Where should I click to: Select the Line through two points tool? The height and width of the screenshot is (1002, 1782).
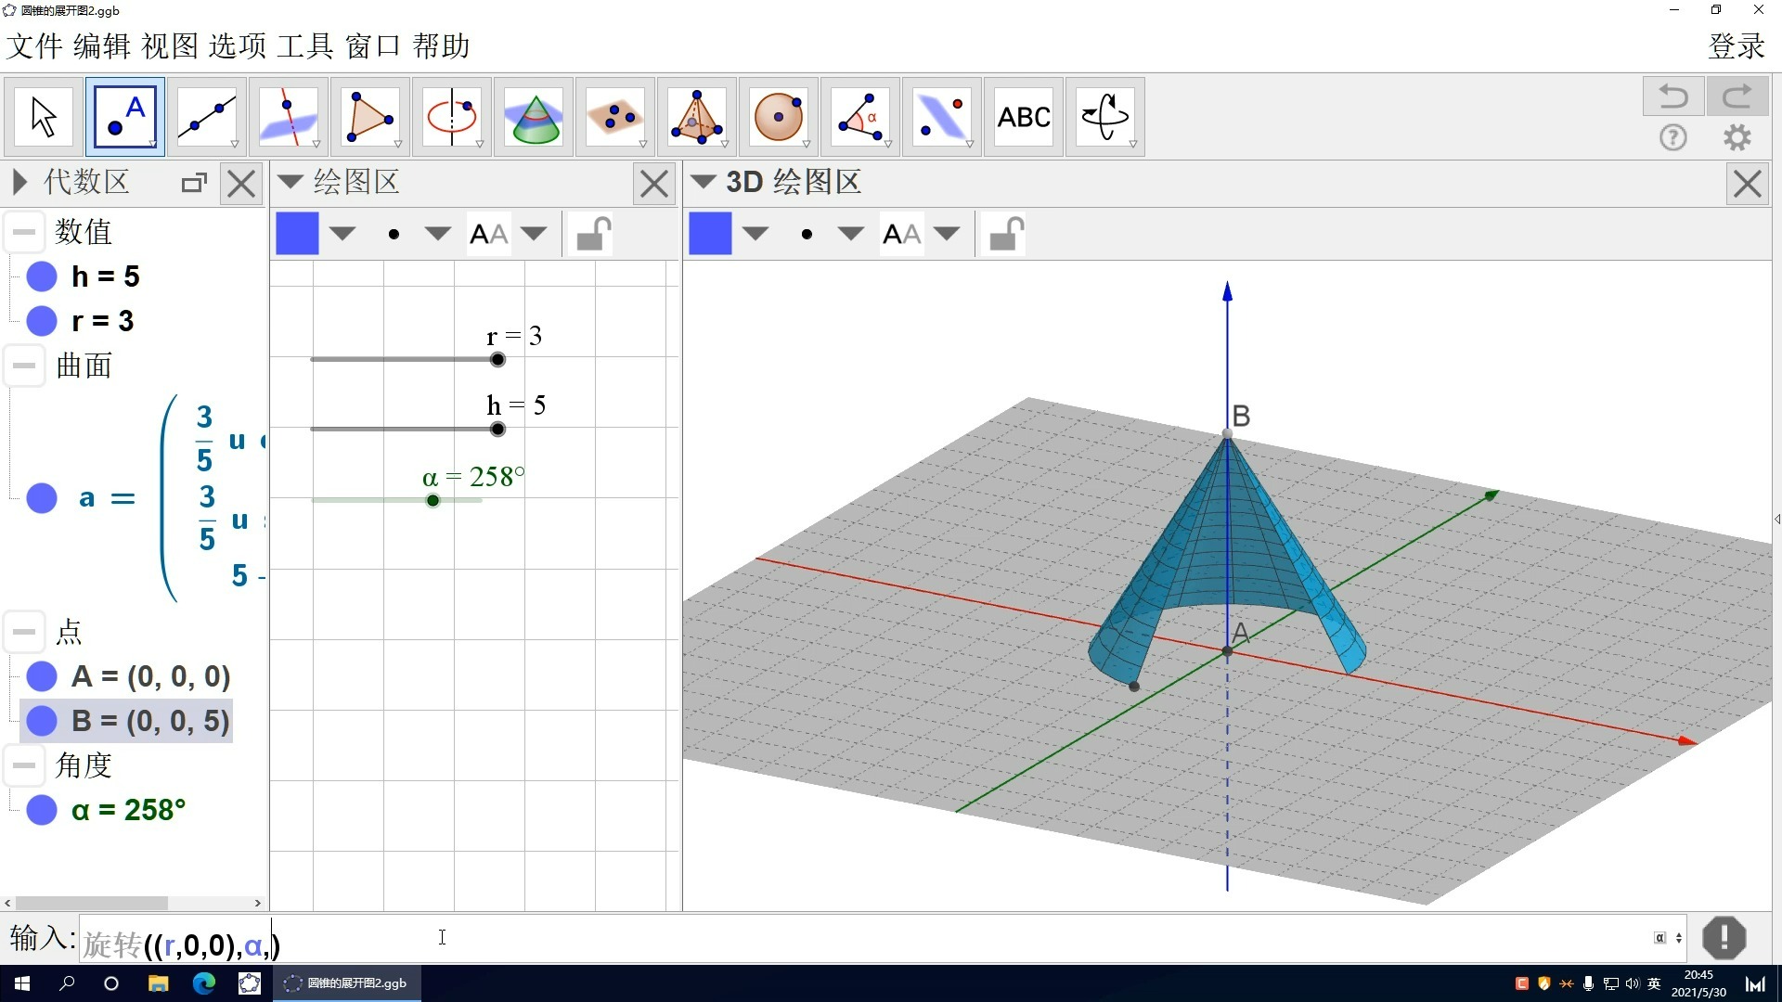click(206, 117)
